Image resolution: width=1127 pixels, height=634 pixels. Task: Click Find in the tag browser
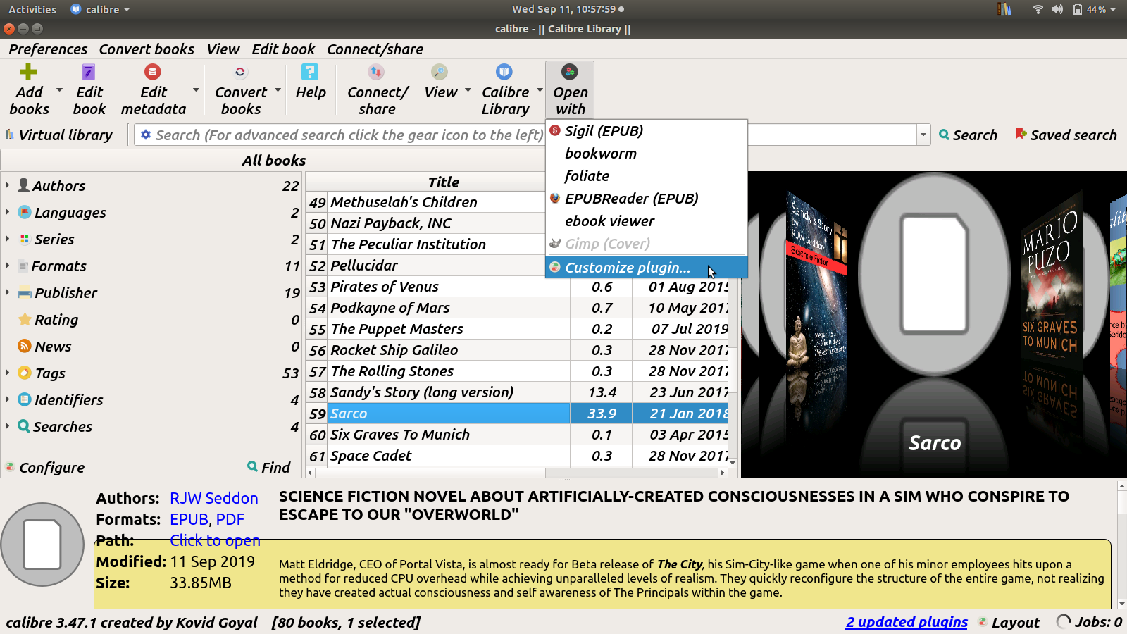tap(269, 467)
